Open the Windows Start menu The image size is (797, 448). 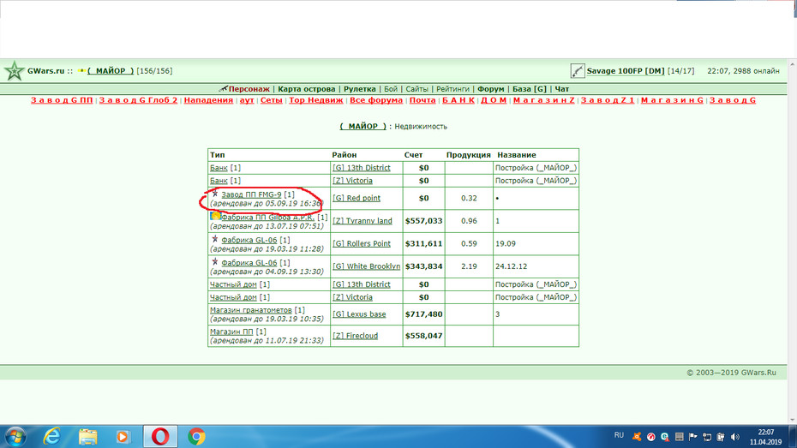point(15,437)
